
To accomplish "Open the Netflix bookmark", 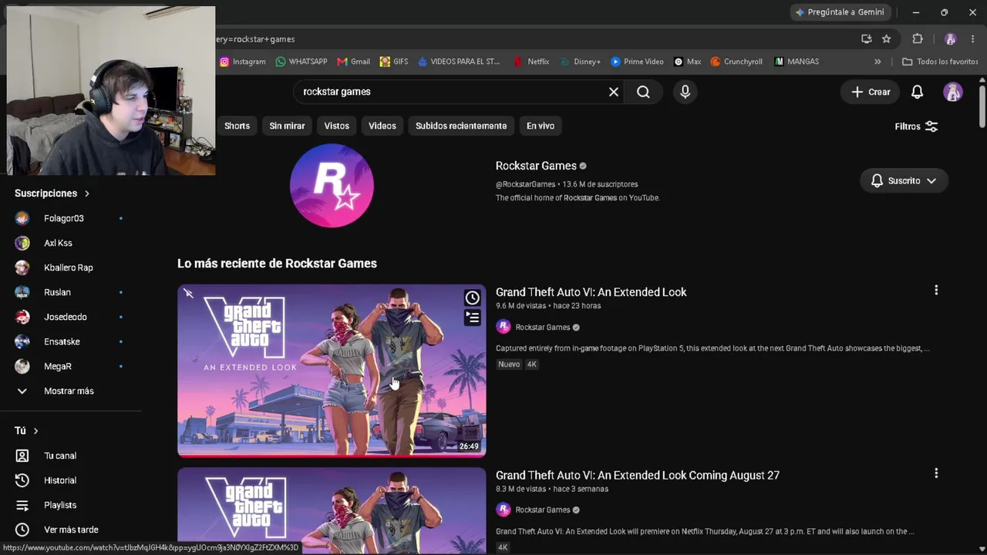I will pos(531,62).
